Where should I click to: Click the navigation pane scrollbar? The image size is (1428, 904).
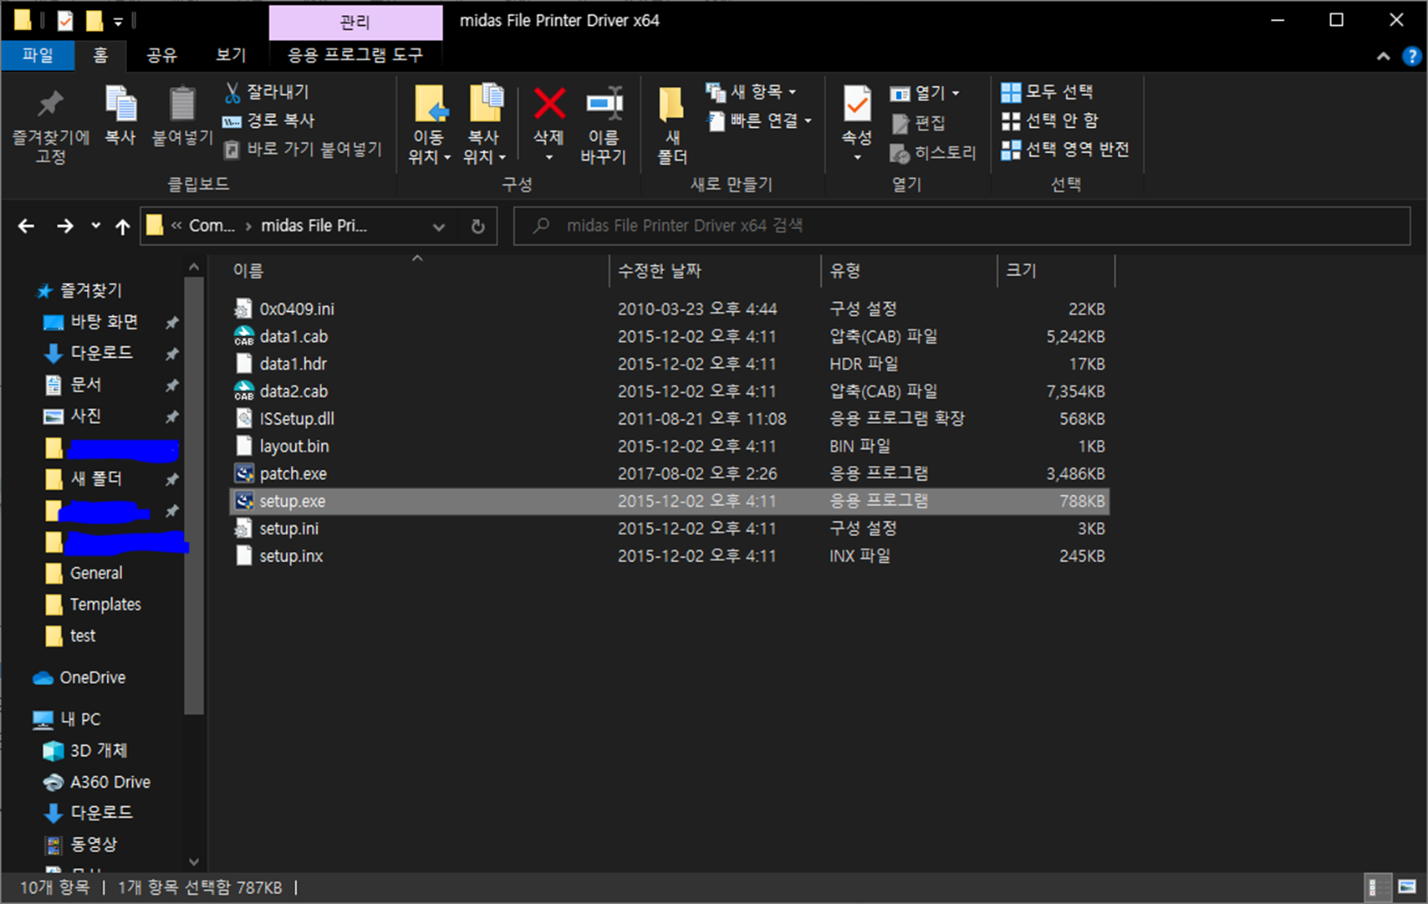tap(194, 495)
